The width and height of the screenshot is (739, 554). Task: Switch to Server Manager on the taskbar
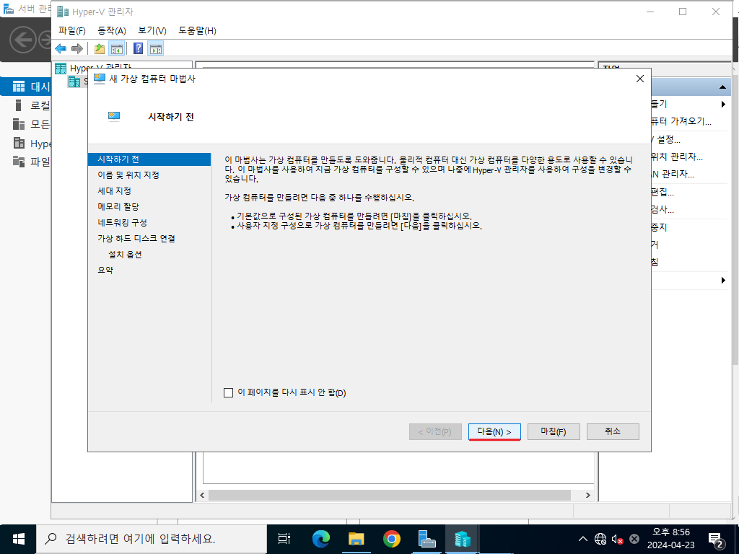[427, 539]
